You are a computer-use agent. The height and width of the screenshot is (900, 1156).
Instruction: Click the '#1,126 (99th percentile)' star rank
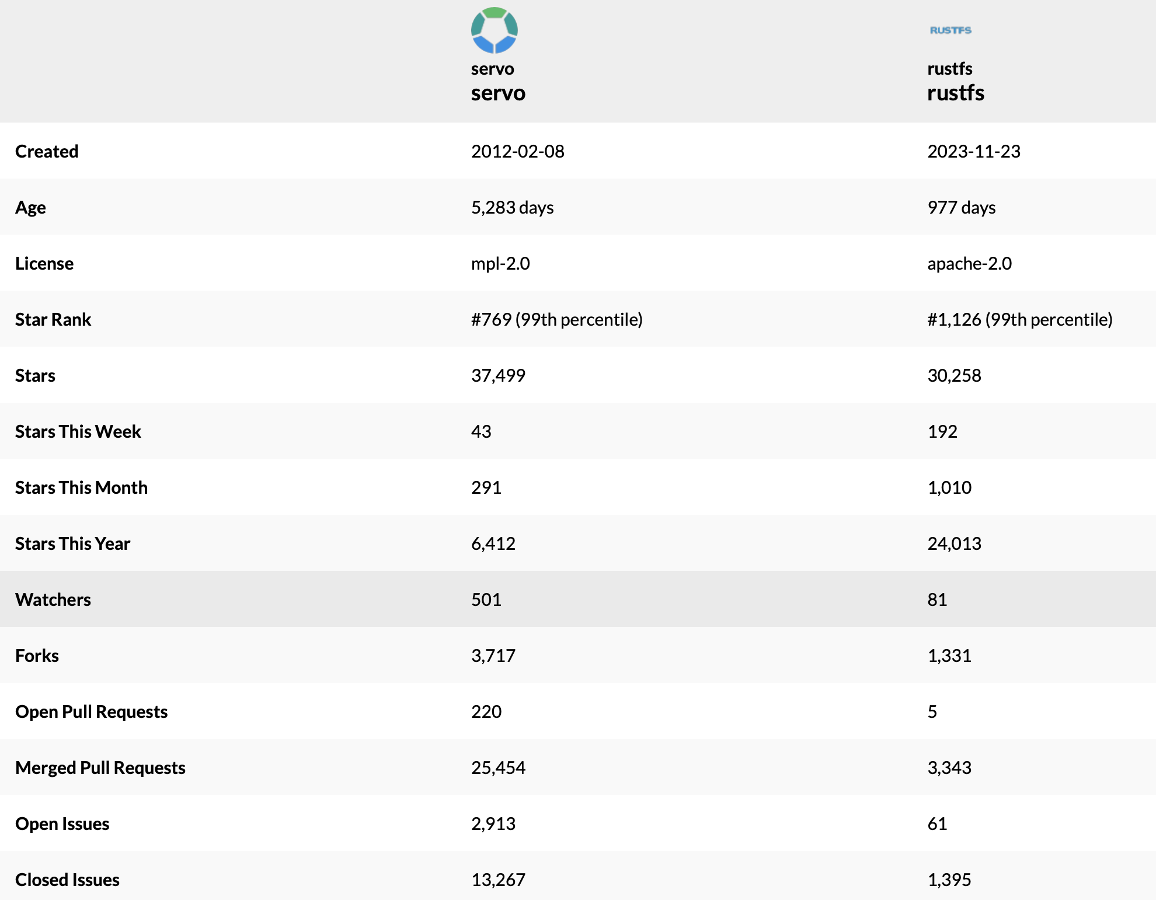tap(1020, 320)
